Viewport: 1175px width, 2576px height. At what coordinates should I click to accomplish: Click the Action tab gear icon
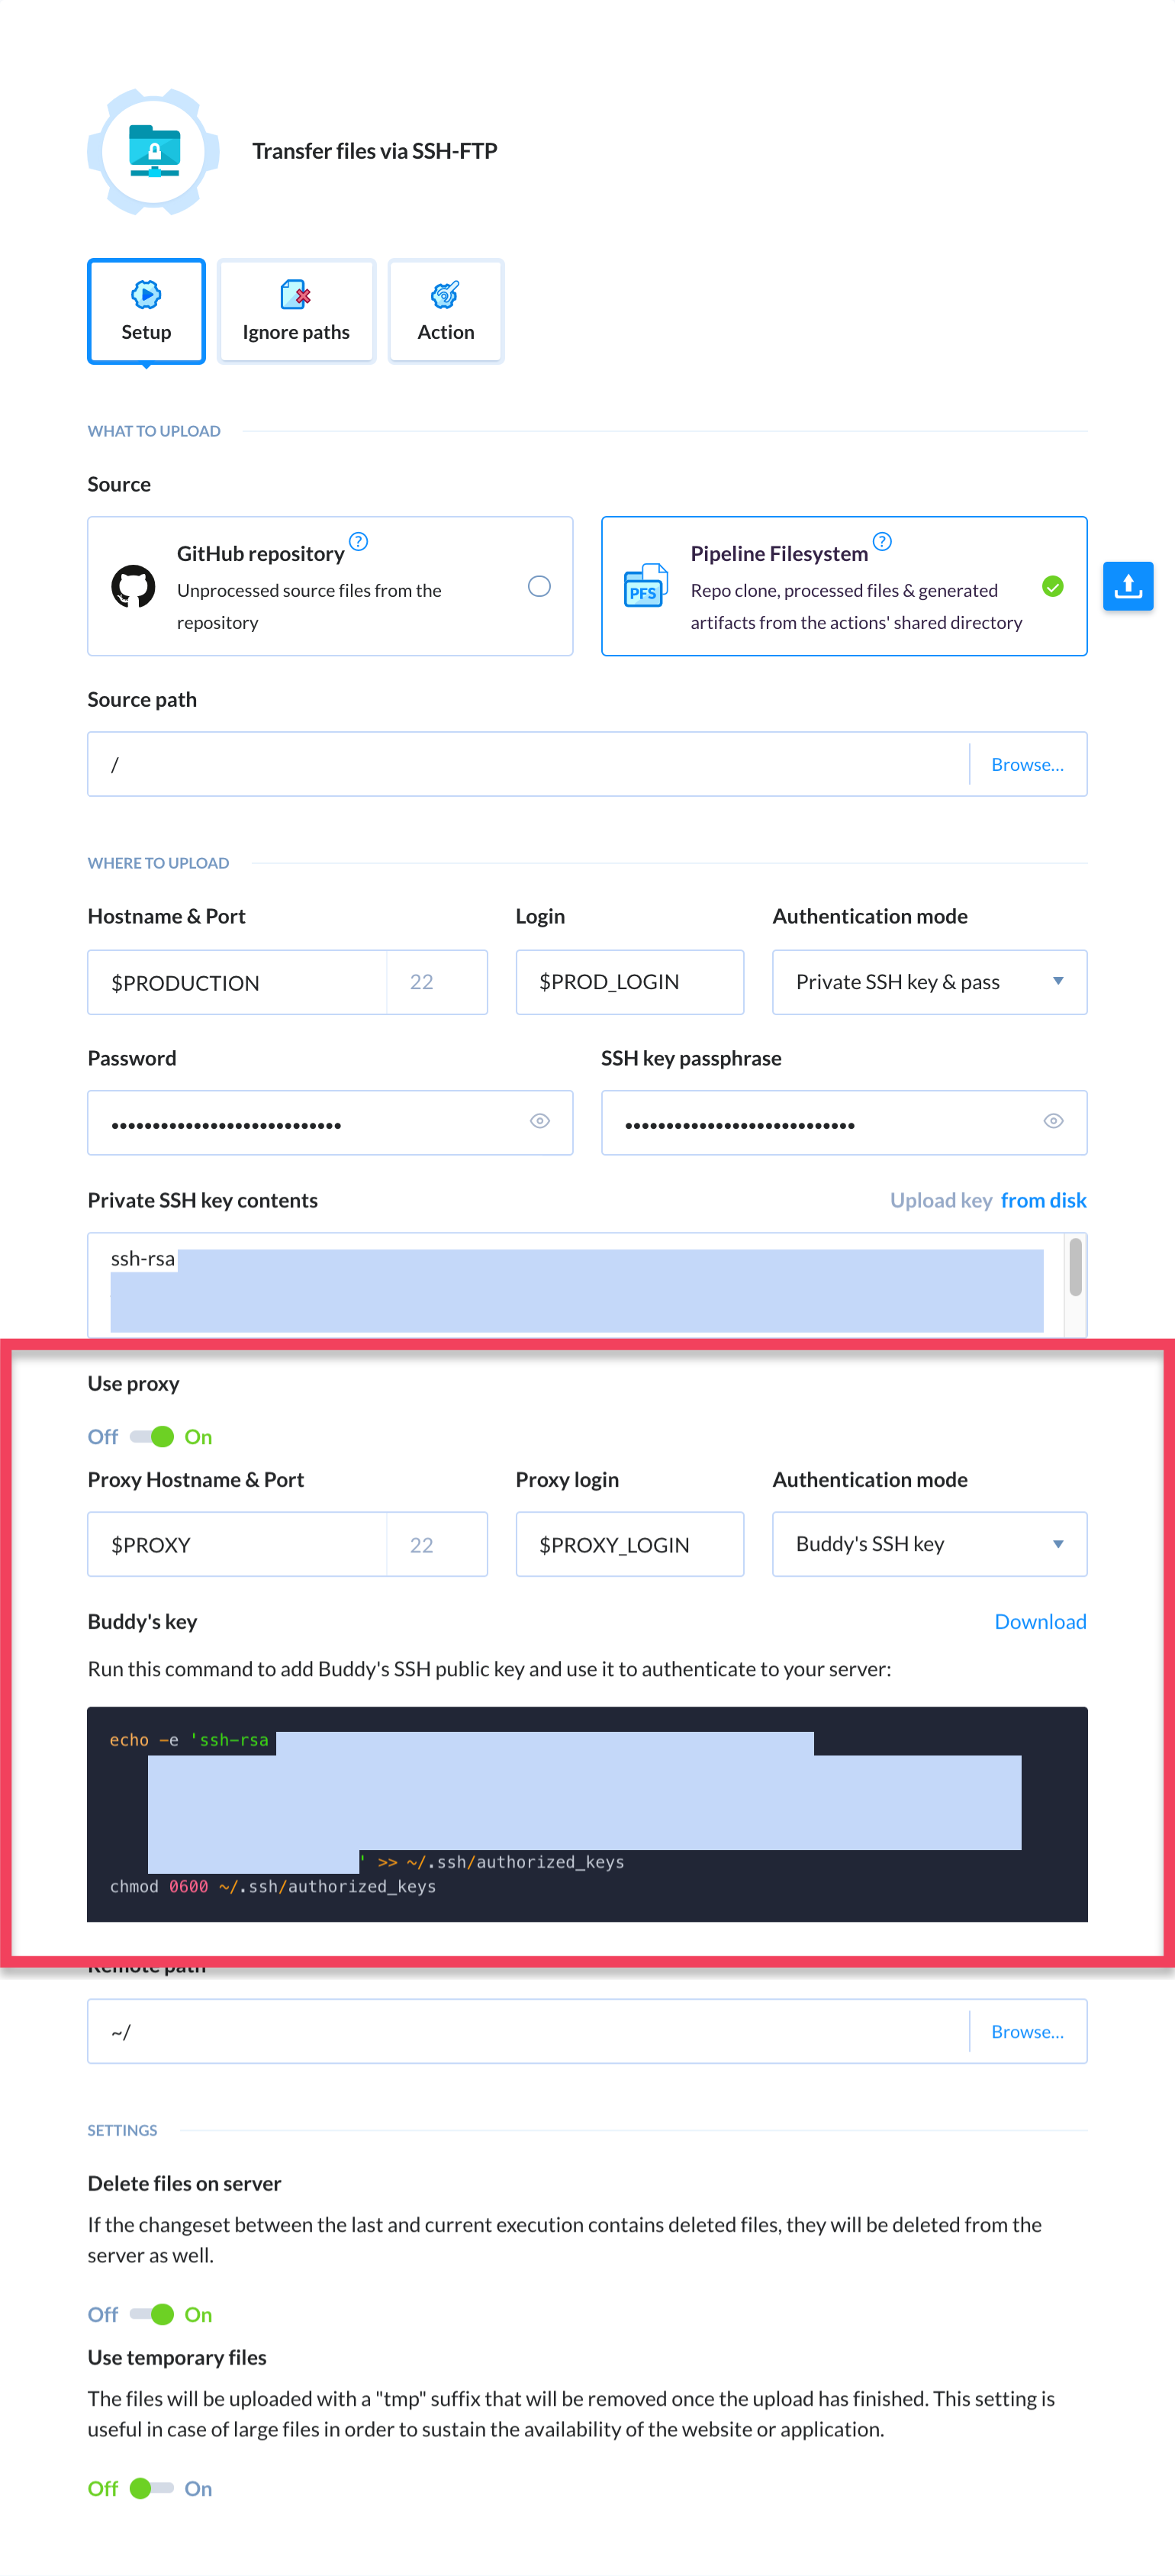point(445,294)
